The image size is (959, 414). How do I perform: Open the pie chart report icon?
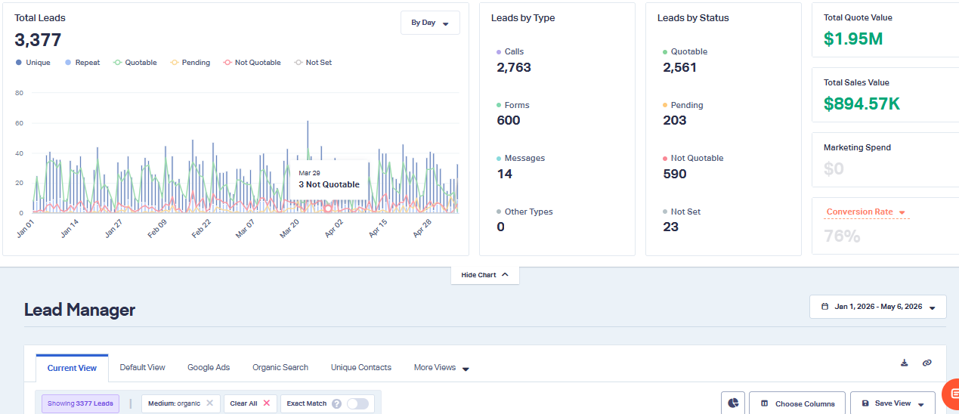click(x=733, y=403)
